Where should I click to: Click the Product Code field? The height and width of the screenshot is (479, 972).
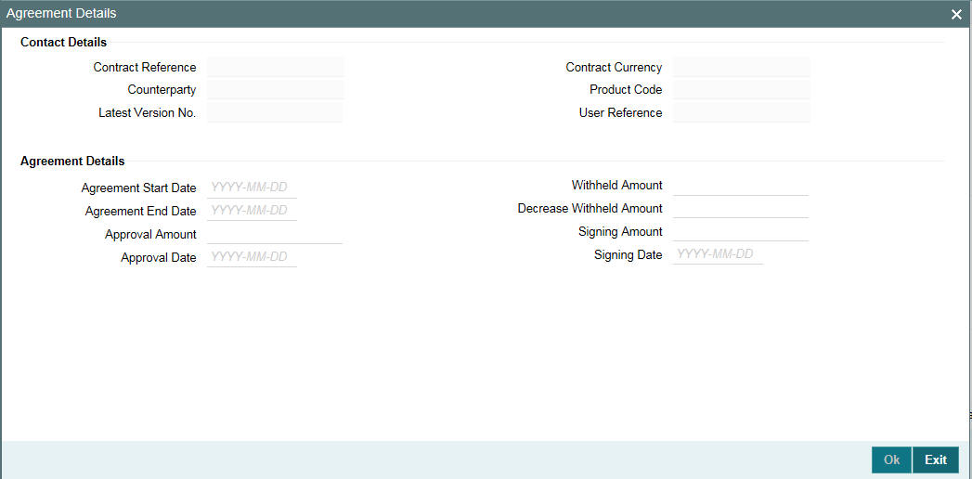pos(742,90)
